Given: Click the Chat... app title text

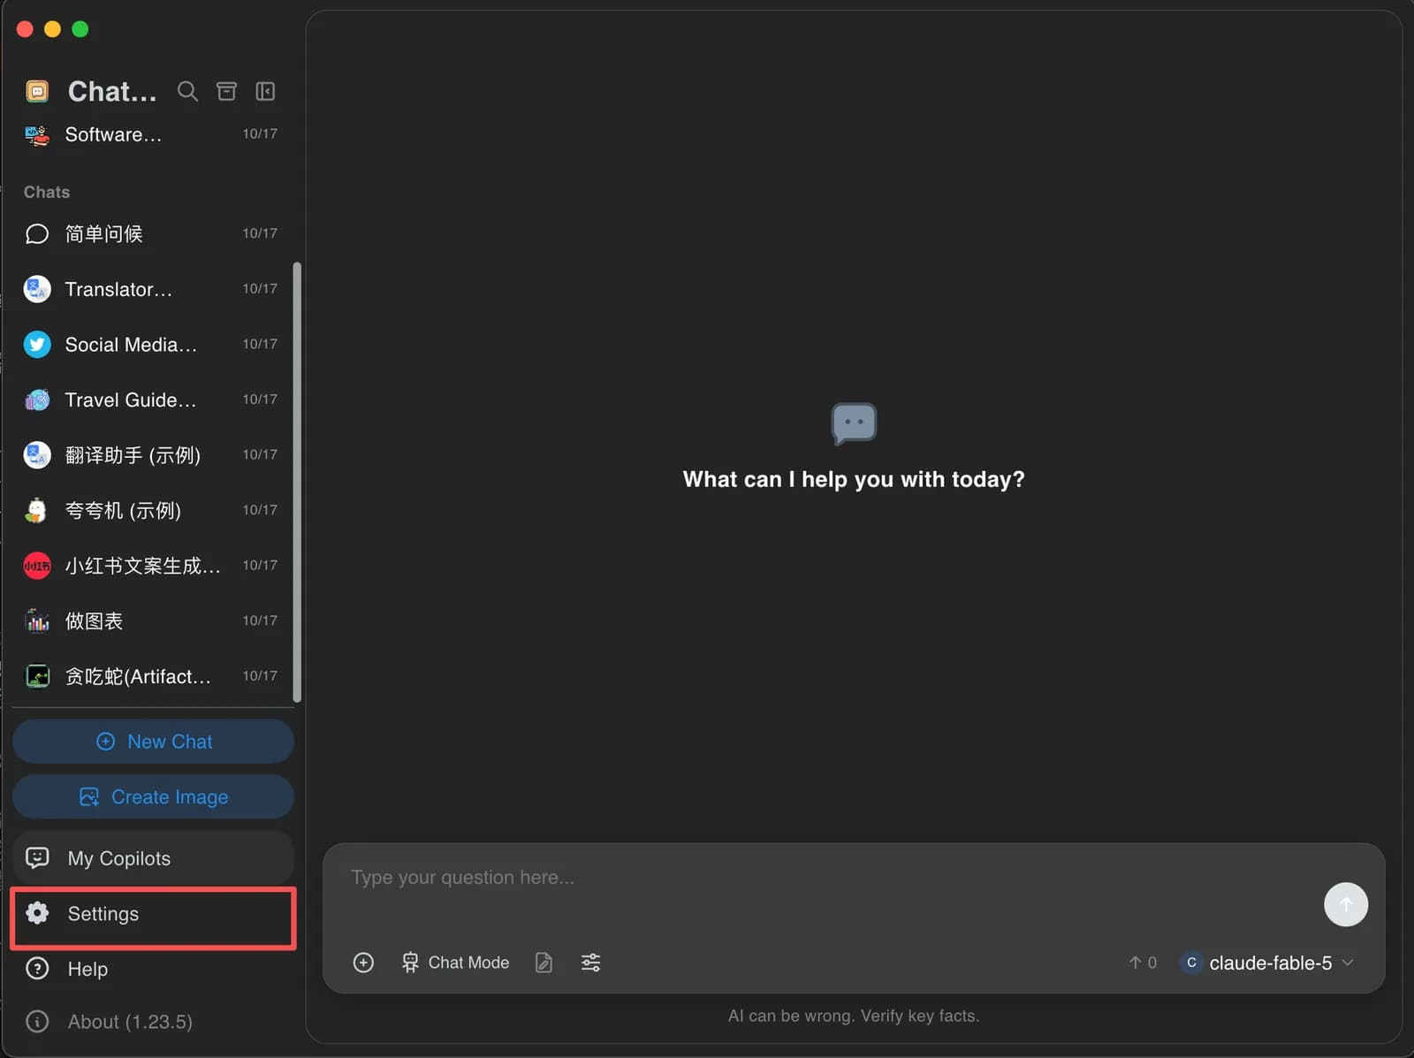Looking at the screenshot, I should tap(112, 91).
